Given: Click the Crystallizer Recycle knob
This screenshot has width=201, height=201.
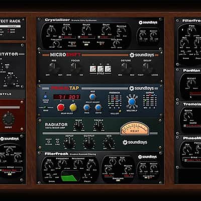Looking at the screenshot, I should tap(122, 31).
